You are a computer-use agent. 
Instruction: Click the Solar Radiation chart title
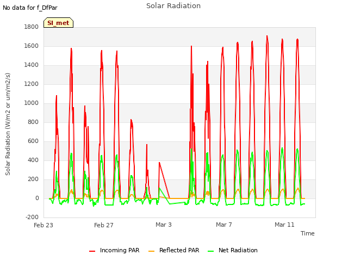pos(173,6)
